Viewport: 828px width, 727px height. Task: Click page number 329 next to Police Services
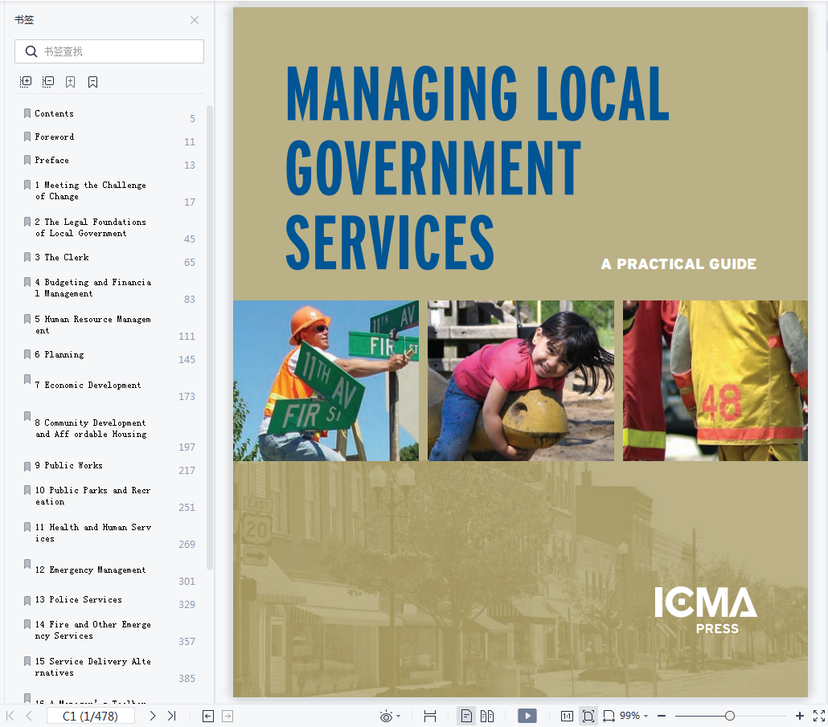coord(187,605)
